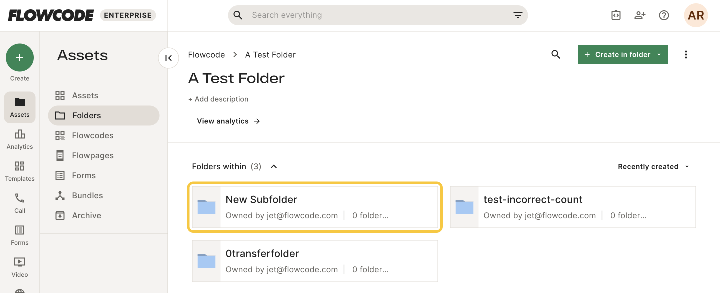Click the green Create plus button
Screen dimensions: 720x293
pyautogui.click(x=19, y=57)
